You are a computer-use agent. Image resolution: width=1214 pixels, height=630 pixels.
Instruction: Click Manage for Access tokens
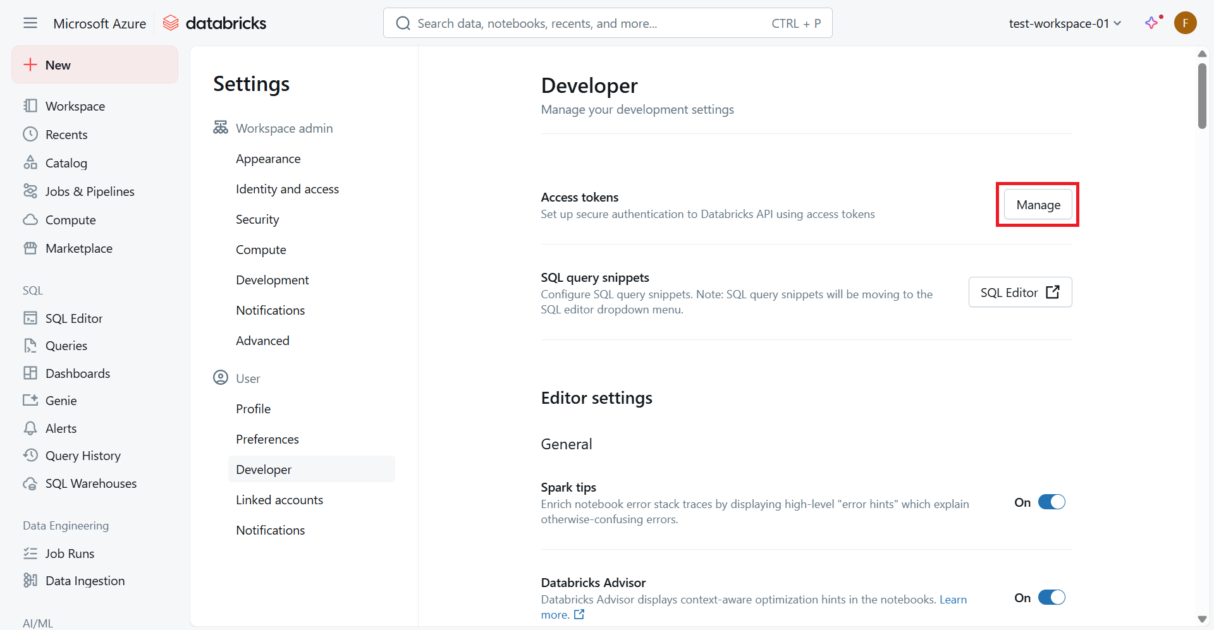1038,205
